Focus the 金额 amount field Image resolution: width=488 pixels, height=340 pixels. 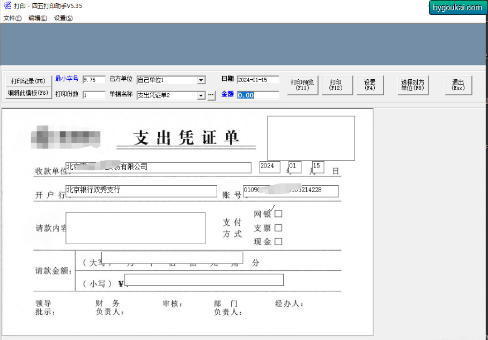(x=258, y=95)
